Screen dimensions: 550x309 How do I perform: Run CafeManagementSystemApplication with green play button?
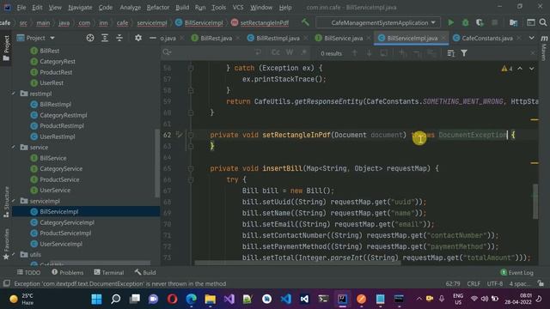(450, 23)
